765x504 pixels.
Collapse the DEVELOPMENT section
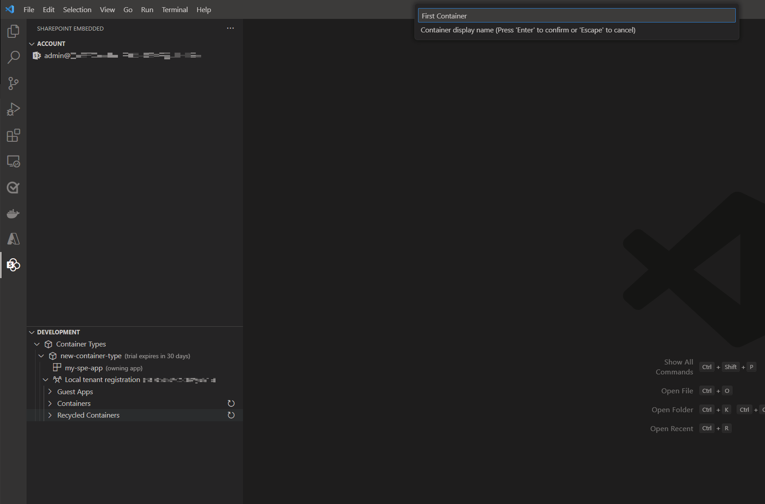(32, 332)
